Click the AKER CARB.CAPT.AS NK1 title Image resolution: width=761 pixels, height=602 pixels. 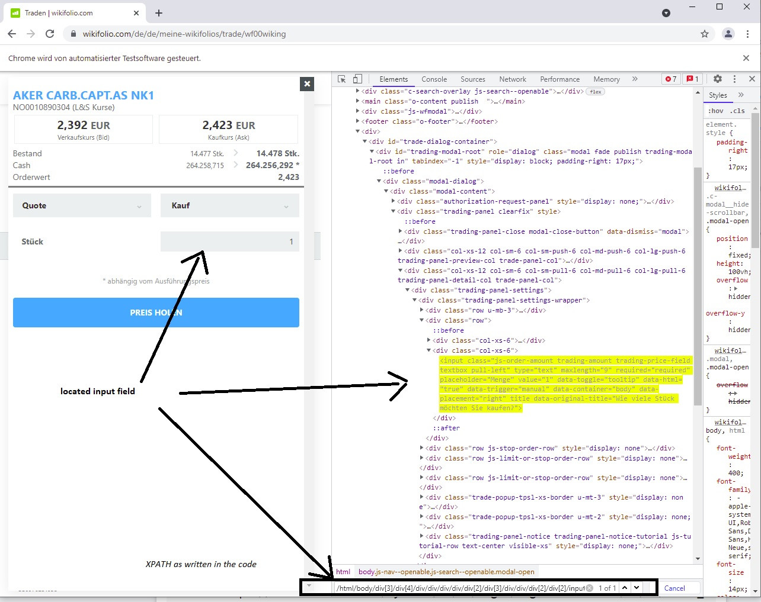coord(84,95)
